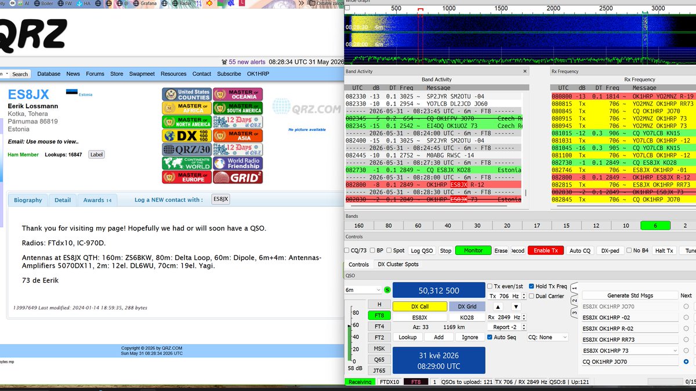696x391 pixels.
Task: Close the Band Activity panel
Action: 525,71
